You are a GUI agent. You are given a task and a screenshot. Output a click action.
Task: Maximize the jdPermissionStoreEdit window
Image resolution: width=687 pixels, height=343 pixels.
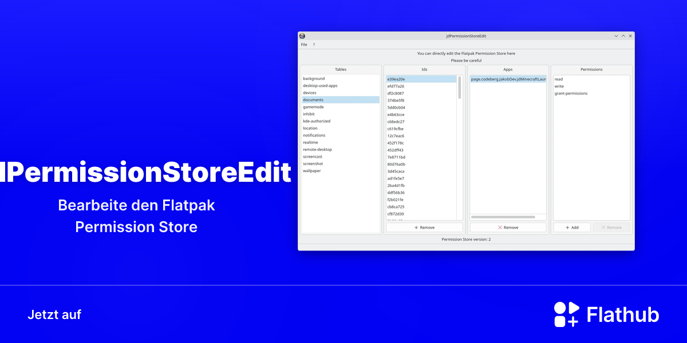click(623, 36)
